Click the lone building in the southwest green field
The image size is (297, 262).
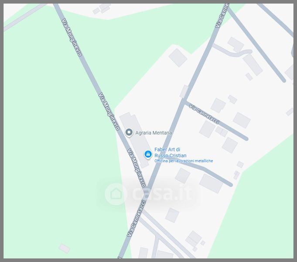click(65, 248)
